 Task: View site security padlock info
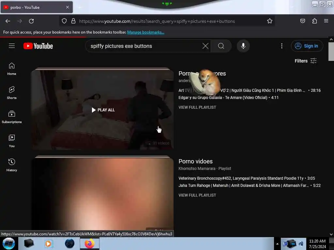coord(73,21)
